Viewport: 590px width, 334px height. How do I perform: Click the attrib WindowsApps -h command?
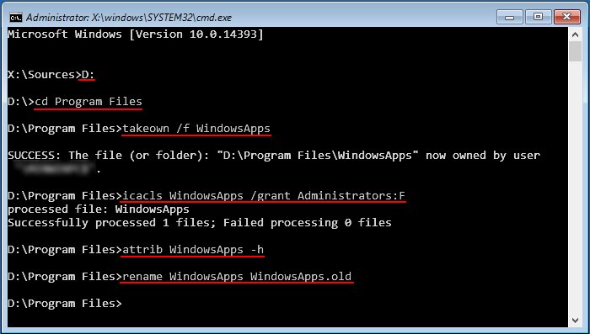193,250
